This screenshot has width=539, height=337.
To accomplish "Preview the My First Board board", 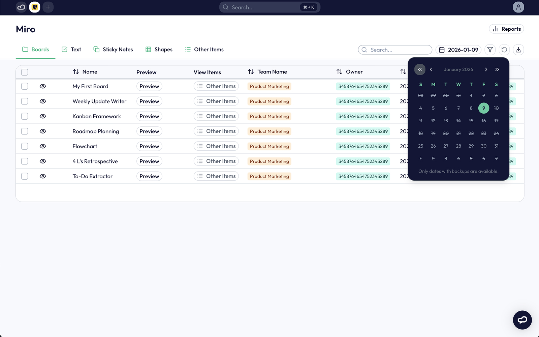I will coord(149,86).
